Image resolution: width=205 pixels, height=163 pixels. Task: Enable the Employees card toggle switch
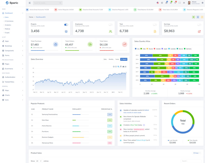(110, 25)
